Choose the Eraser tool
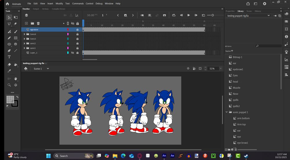The height and width of the screenshot is (160, 290). 9,65
